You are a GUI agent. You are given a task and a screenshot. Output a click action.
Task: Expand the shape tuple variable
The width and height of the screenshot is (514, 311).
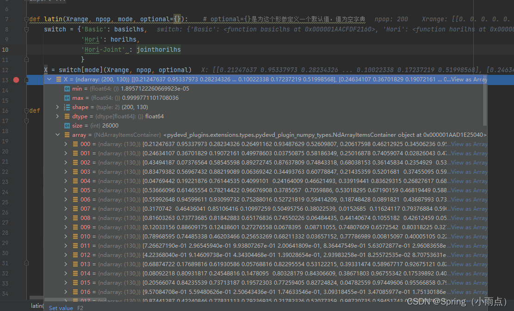point(57,107)
